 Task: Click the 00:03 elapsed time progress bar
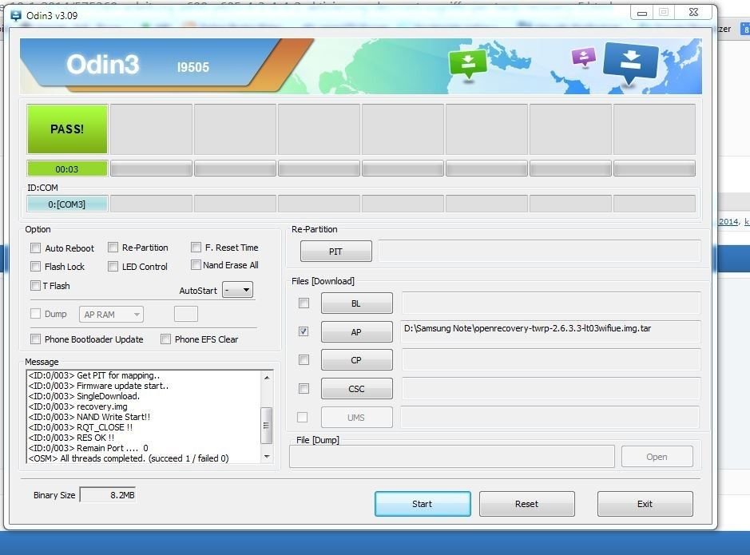click(x=67, y=168)
